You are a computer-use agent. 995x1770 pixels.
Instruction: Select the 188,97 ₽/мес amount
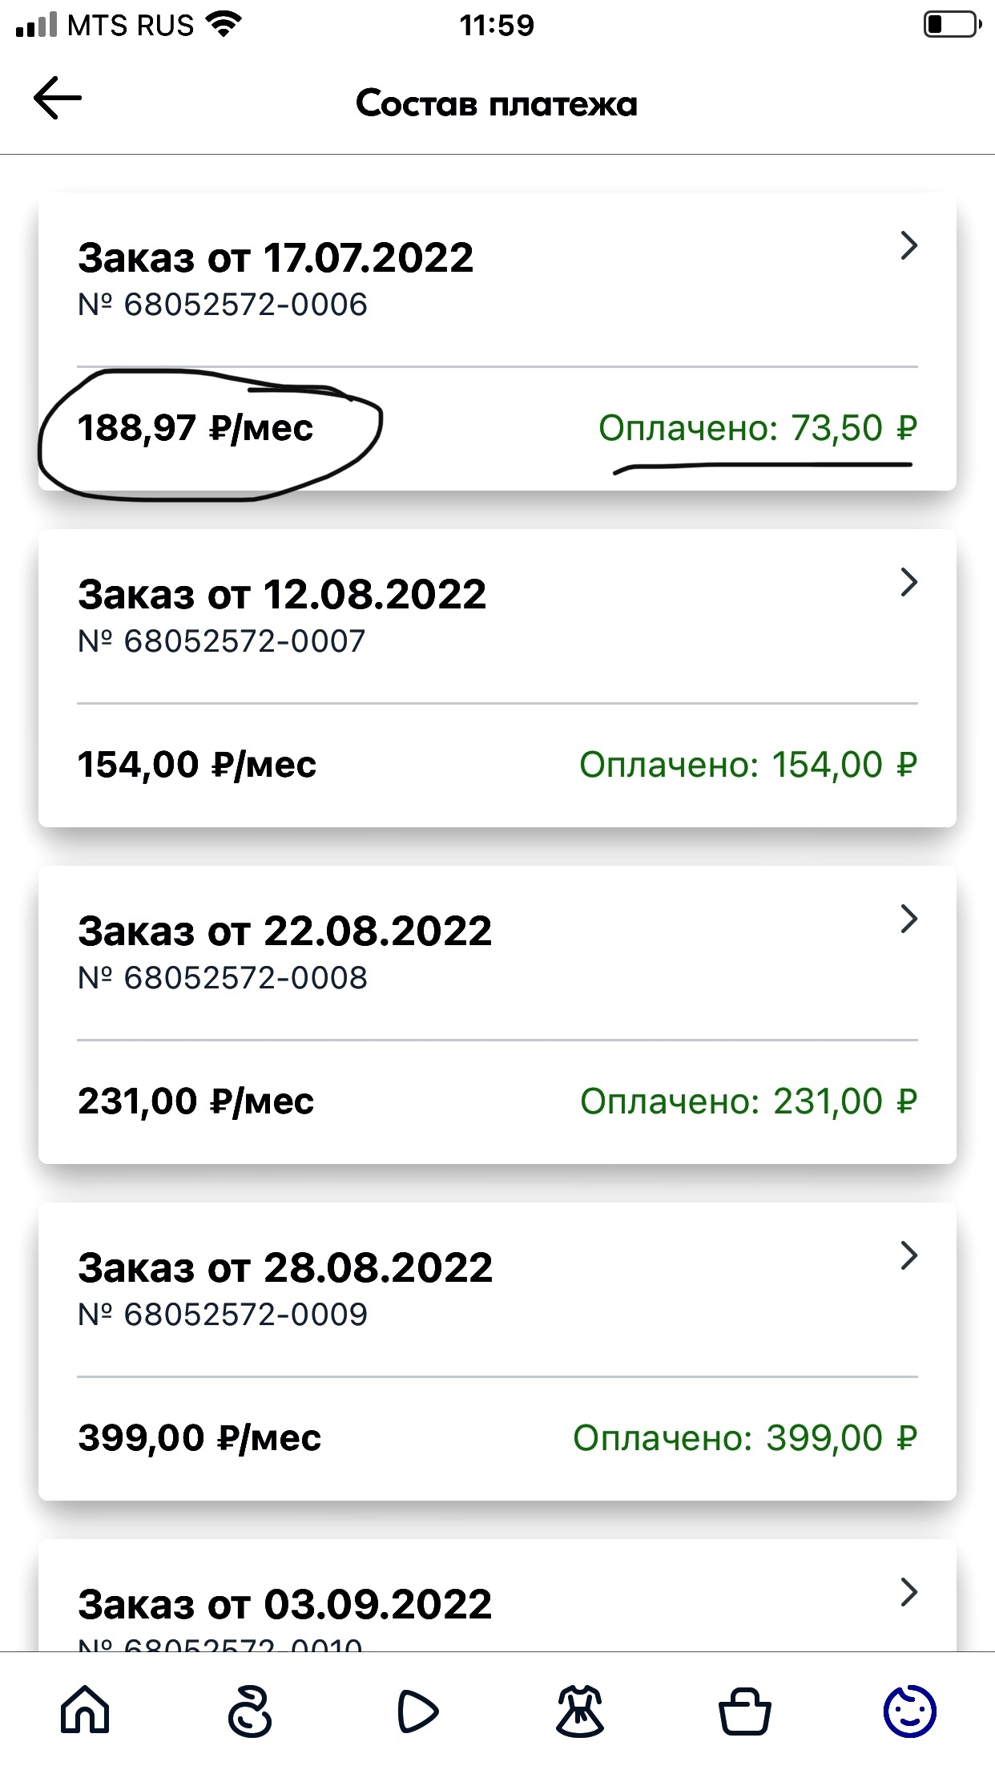point(195,428)
